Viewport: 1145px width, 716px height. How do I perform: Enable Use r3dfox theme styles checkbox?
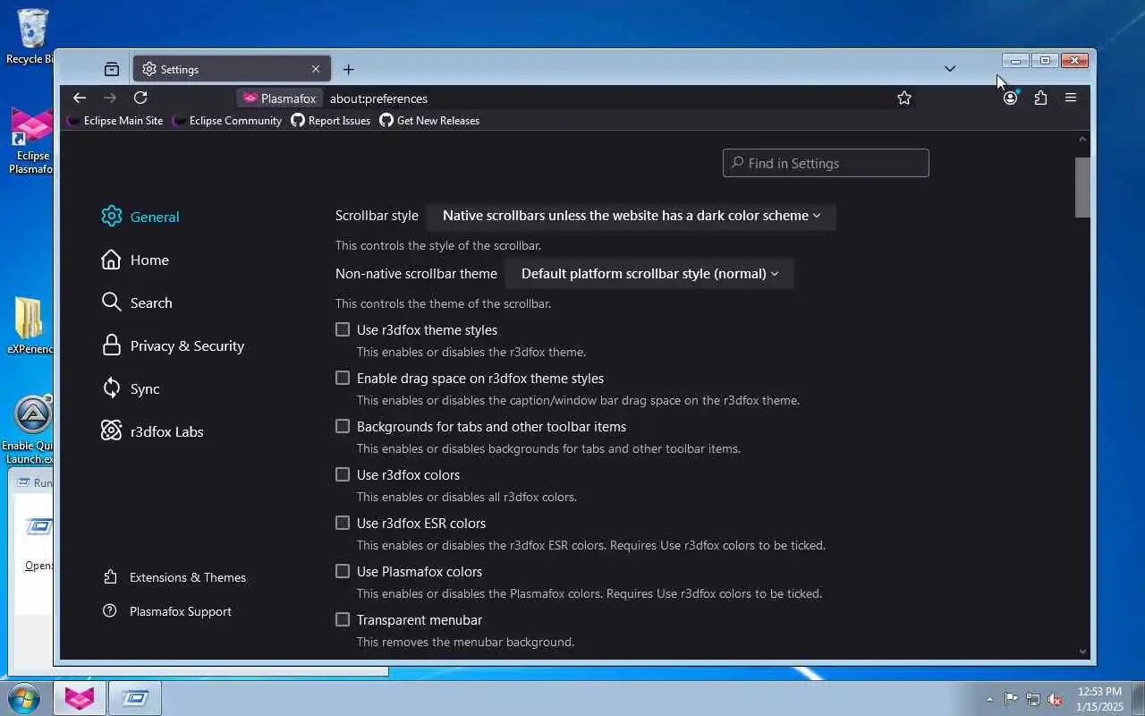tap(343, 329)
